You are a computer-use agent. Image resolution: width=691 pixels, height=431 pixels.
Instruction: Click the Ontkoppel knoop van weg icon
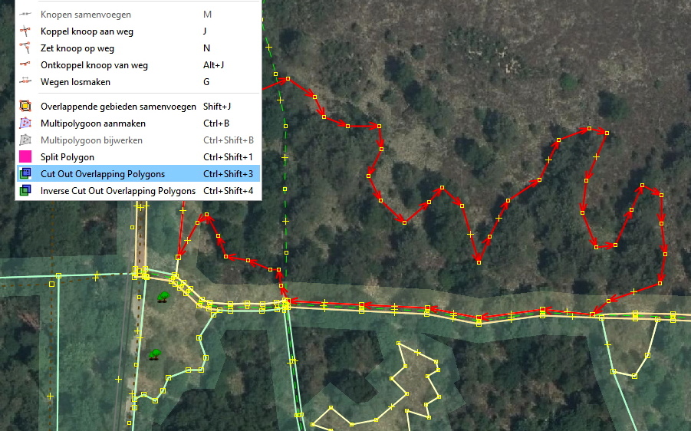[x=25, y=64]
